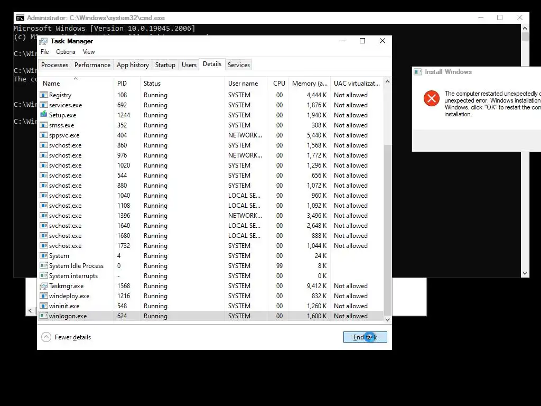Sort by the PID column header
Screen dimensions: 541x406
pos(127,83)
